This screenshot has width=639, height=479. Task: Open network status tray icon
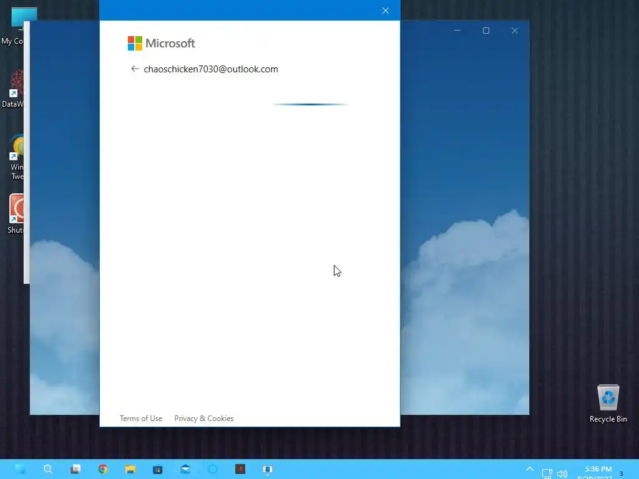coord(547,473)
